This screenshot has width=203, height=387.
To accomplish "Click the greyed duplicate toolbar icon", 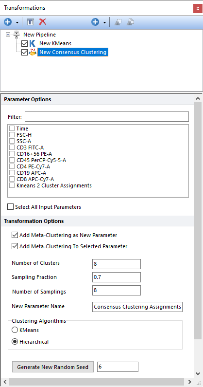I will click(130, 22).
